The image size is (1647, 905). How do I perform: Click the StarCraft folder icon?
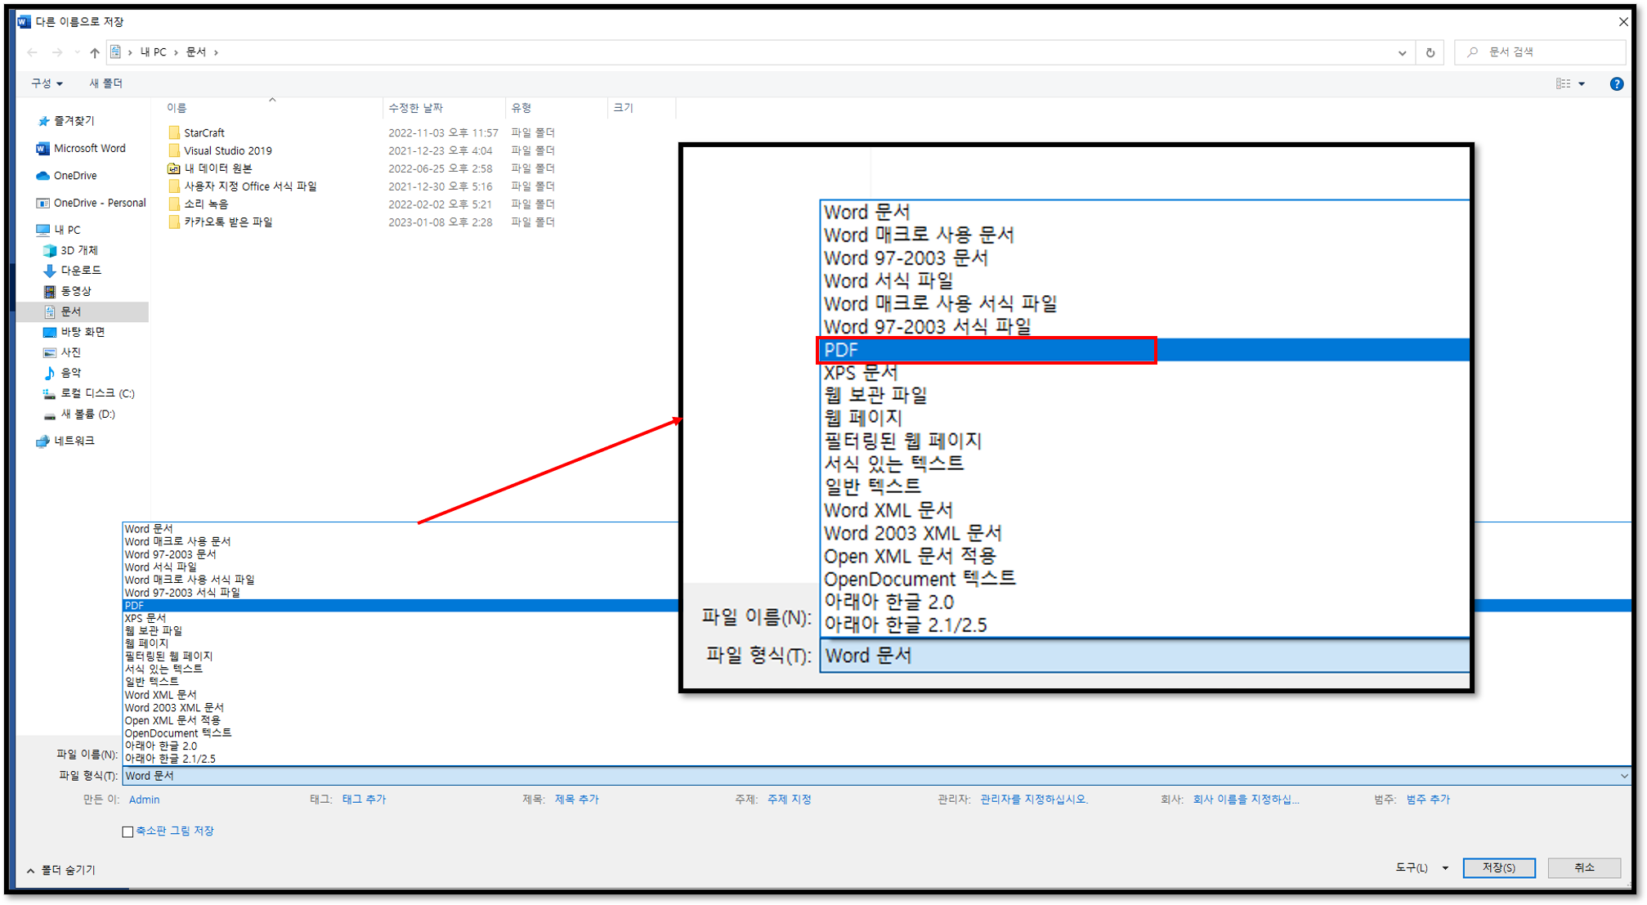pos(174,132)
